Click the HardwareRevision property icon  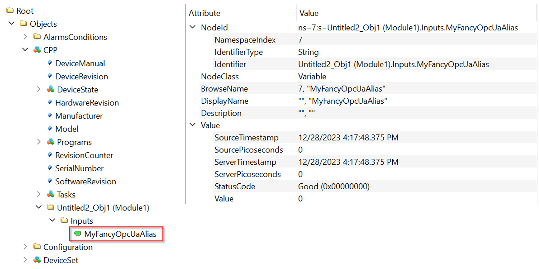(50, 102)
